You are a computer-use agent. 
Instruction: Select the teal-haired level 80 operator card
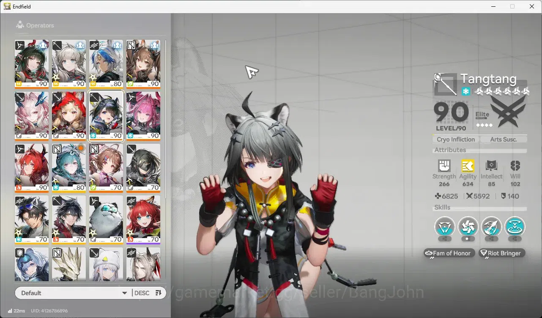point(69,168)
